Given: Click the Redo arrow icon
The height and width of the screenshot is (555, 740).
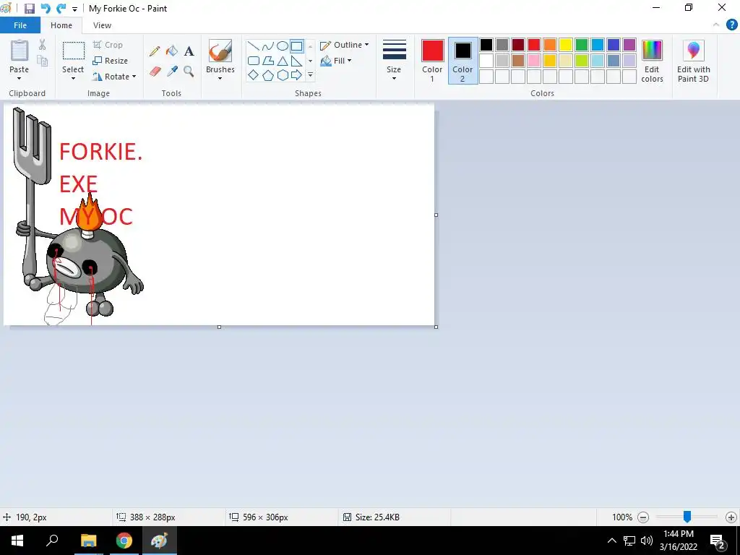Looking at the screenshot, I should click(x=61, y=9).
